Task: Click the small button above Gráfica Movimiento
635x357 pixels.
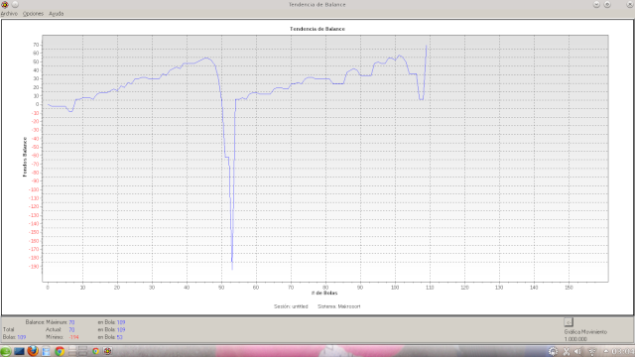Action: 569,322
